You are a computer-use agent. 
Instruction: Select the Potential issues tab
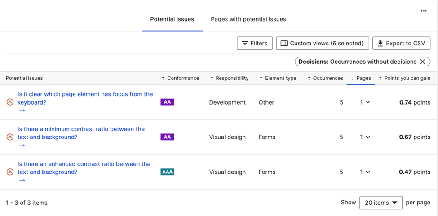172,19
